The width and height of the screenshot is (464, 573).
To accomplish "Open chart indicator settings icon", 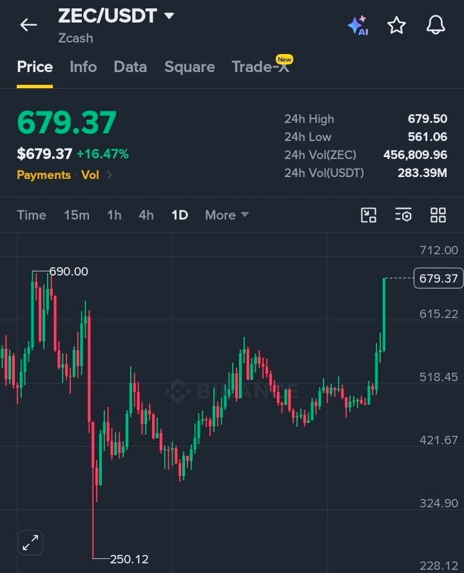I will (403, 215).
